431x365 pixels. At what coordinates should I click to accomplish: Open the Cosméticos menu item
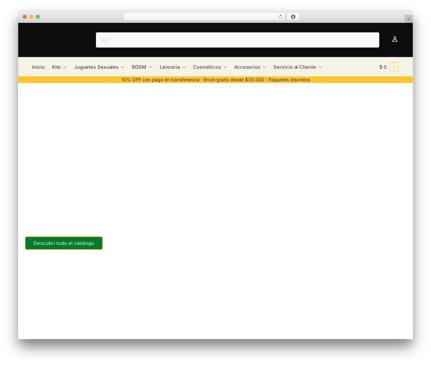(x=207, y=67)
